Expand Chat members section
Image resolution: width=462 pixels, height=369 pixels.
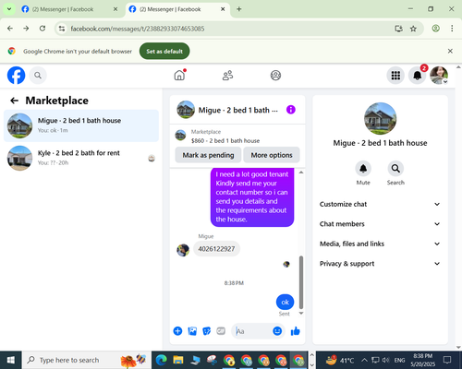[x=380, y=224]
